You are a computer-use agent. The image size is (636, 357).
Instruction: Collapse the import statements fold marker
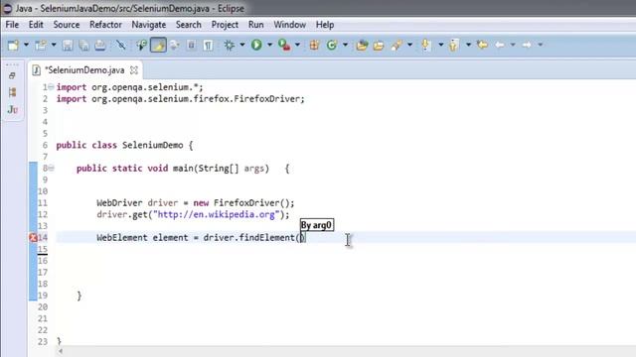tap(51, 86)
